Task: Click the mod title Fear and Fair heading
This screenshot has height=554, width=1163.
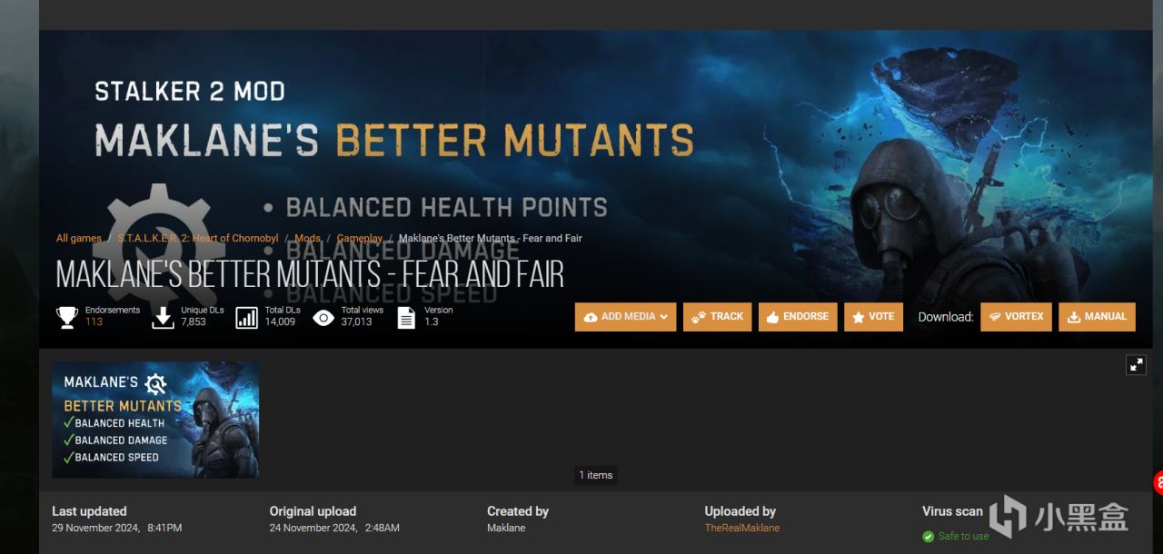Action: click(x=310, y=274)
